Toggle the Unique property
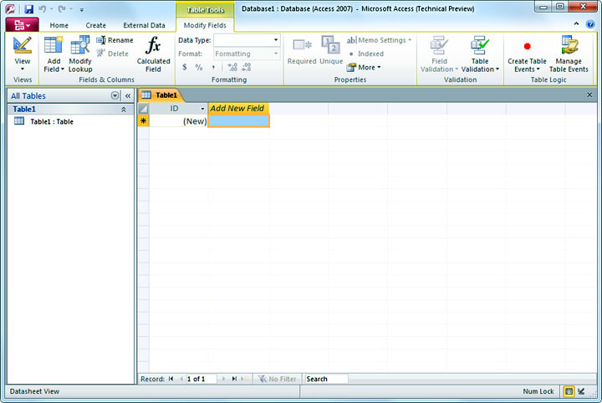The height and width of the screenshot is (403, 602). click(x=331, y=50)
